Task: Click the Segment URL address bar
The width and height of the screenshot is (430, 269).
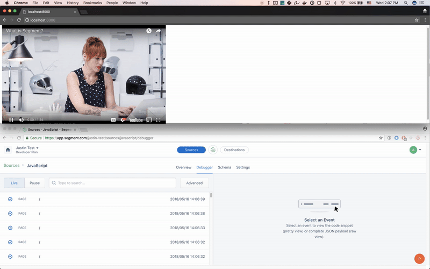Action: (203, 138)
